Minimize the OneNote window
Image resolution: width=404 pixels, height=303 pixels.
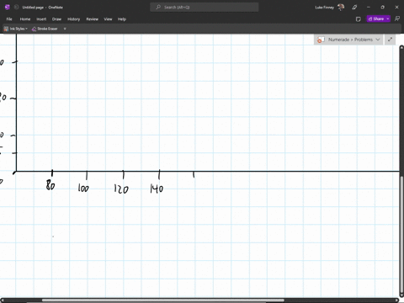coord(369,8)
